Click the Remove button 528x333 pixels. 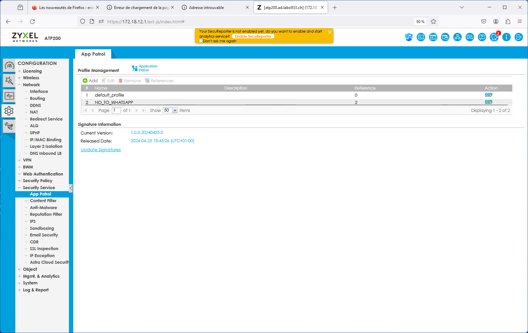(x=130, y=81)
